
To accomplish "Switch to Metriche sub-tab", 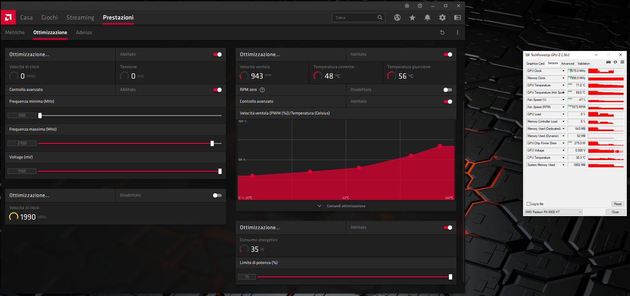I will 15,32.
